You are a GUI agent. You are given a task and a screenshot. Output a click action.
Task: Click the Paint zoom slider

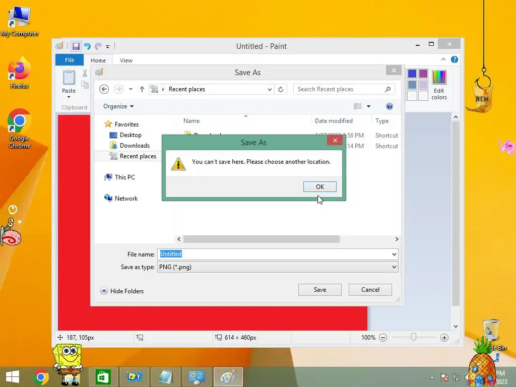[413, 337]
